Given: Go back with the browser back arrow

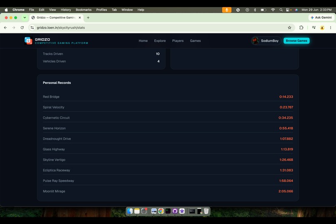Looking at the screenshot, I should click(5, 28).
